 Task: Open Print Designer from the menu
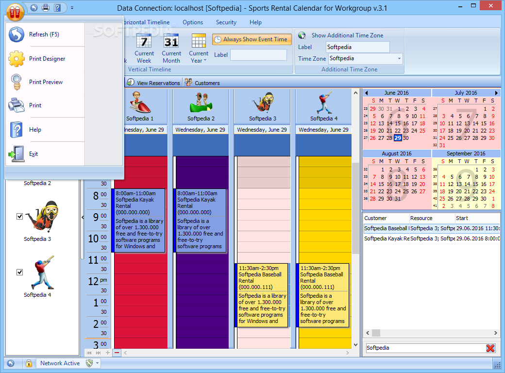(x=46, y=59)
